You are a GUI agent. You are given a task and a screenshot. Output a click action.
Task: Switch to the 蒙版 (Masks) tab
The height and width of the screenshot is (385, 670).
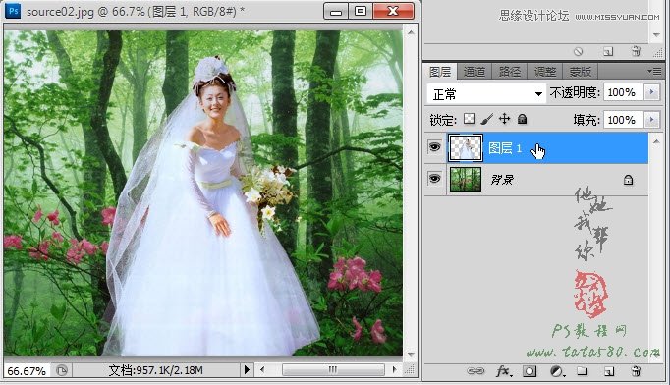click(x=580, y=72)
